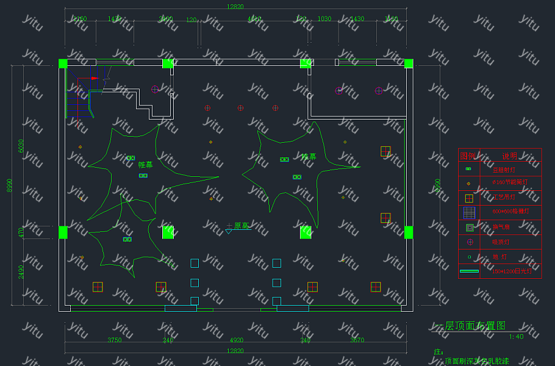Select the 说明 legend header text
The image size is (555, 366).
click(x=510, y=156)
